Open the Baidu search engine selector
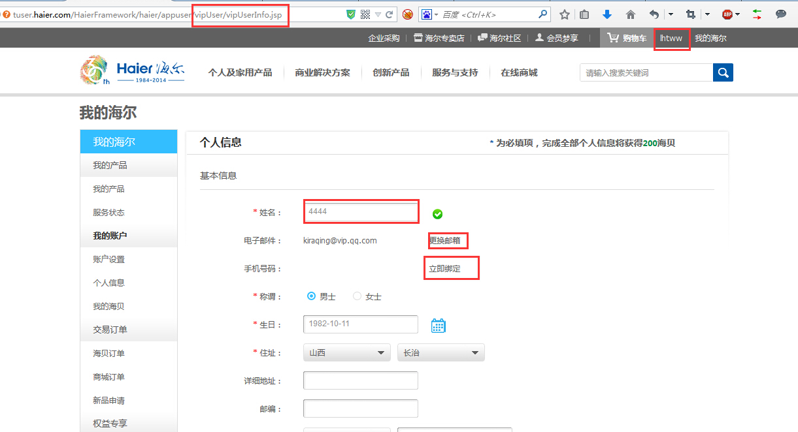 (x=429, y=14)
